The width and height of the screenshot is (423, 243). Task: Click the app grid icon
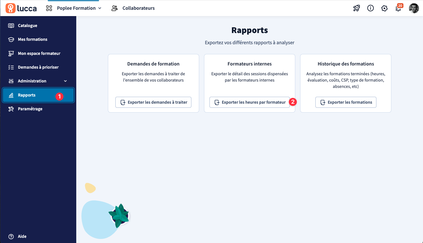[x=49, y=8]
